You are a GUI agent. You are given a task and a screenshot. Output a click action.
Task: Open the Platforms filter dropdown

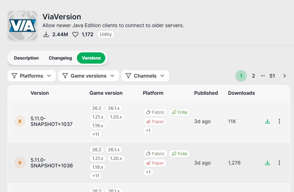coord(31,76)
